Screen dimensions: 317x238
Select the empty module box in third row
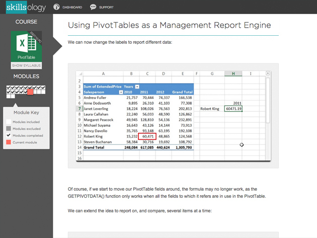point(9,97)
